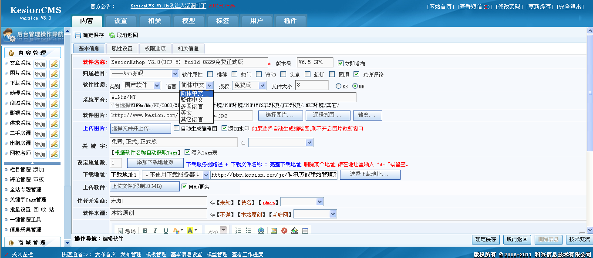Open the 安全退出 link in the header
This screenshot has width=593, height=258.
click(x=570, y=7)
